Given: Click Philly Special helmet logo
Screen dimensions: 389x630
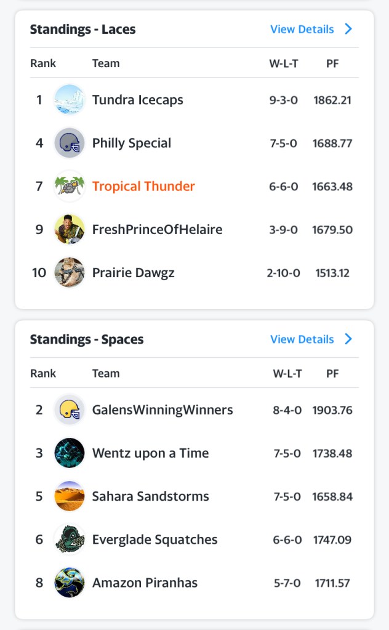Looking at the screenshot, I should pos(69,143).
